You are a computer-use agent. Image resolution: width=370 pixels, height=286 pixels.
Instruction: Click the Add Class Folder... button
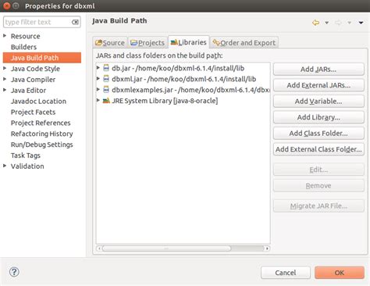tap(318, 134)
